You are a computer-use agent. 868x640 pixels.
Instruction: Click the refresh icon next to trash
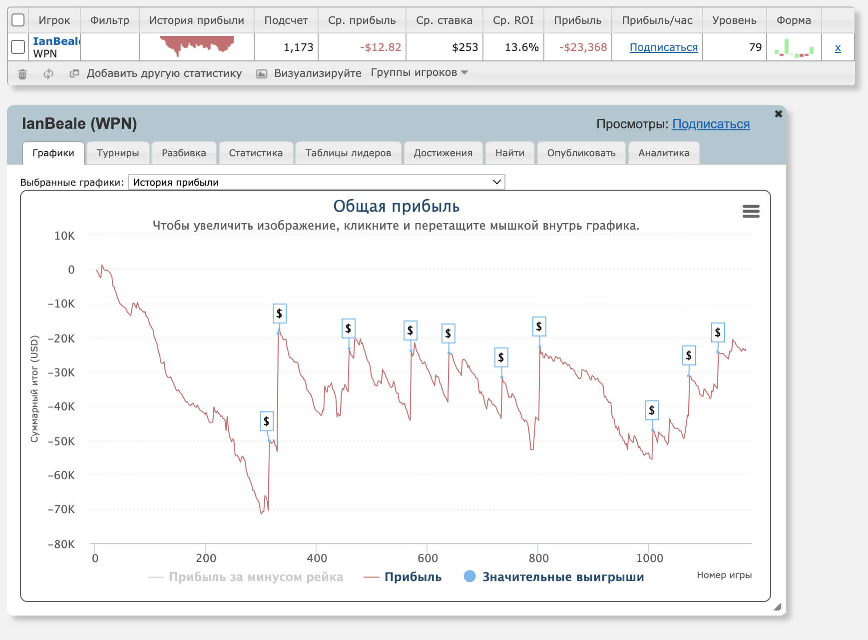(48, 74)
